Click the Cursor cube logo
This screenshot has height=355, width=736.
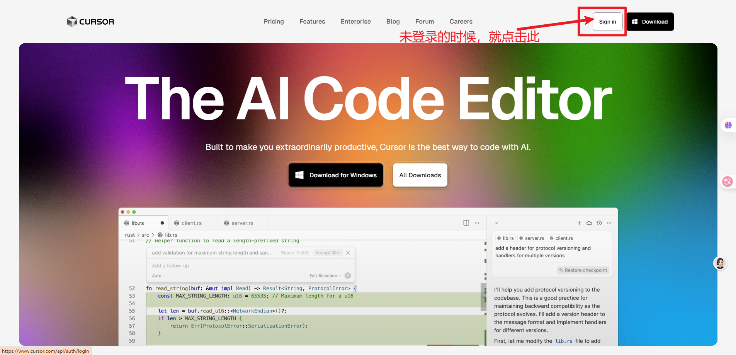pos(72,22)
